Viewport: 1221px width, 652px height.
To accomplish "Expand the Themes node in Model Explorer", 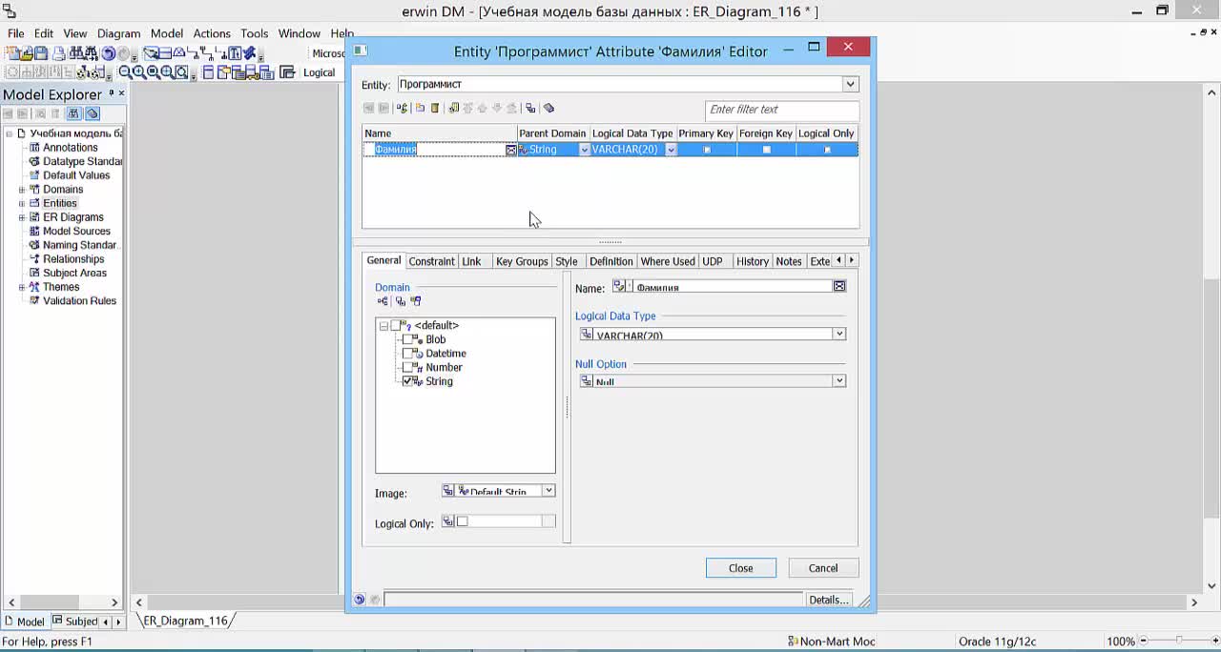I will (x=22, y=287).
